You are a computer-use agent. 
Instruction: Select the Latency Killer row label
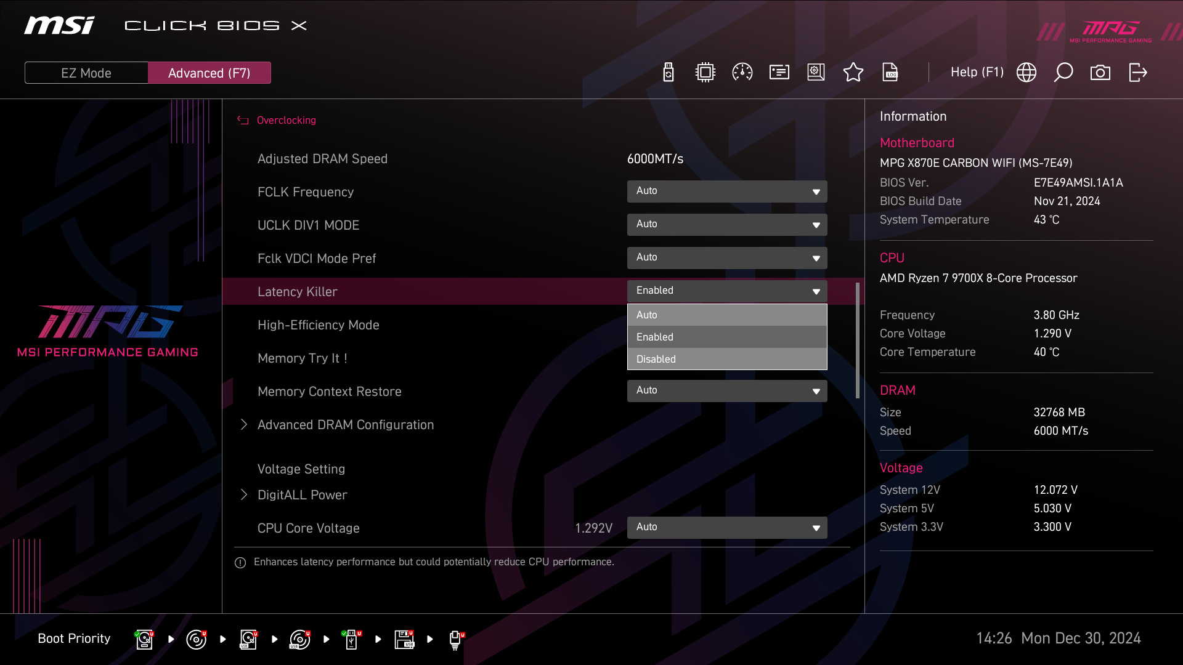point(297,292)
